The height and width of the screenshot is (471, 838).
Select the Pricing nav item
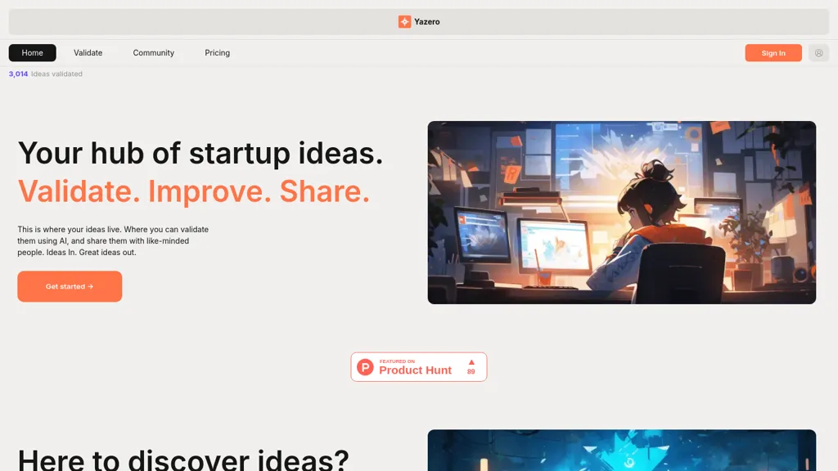click(217, 53)
